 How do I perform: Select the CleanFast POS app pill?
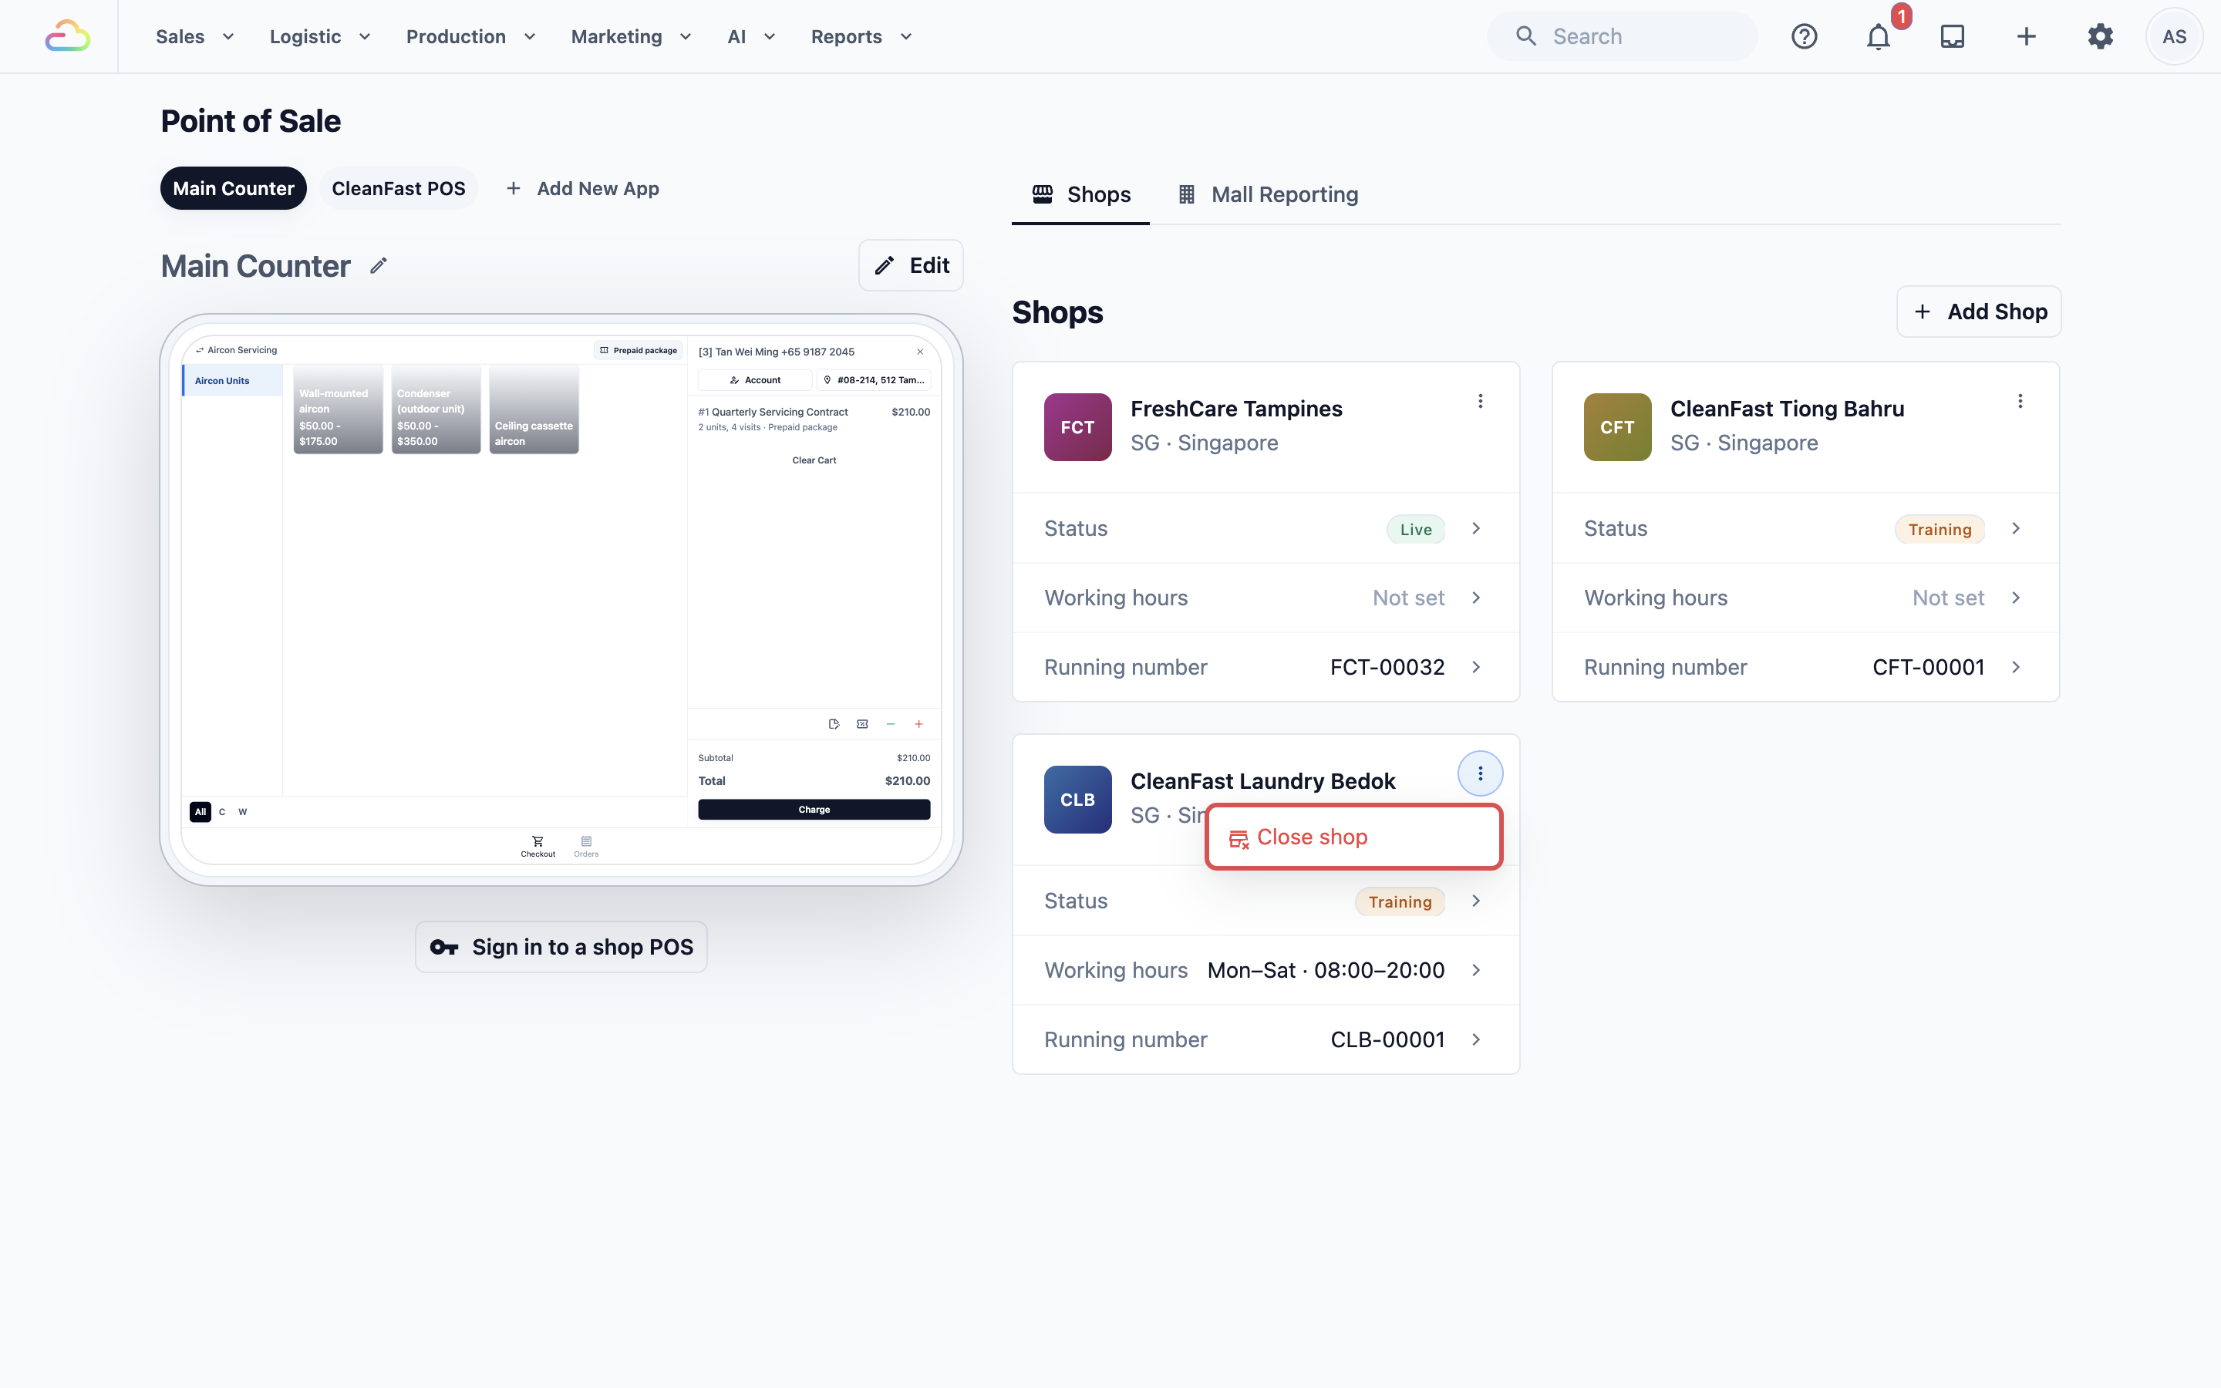coord(398,188)
